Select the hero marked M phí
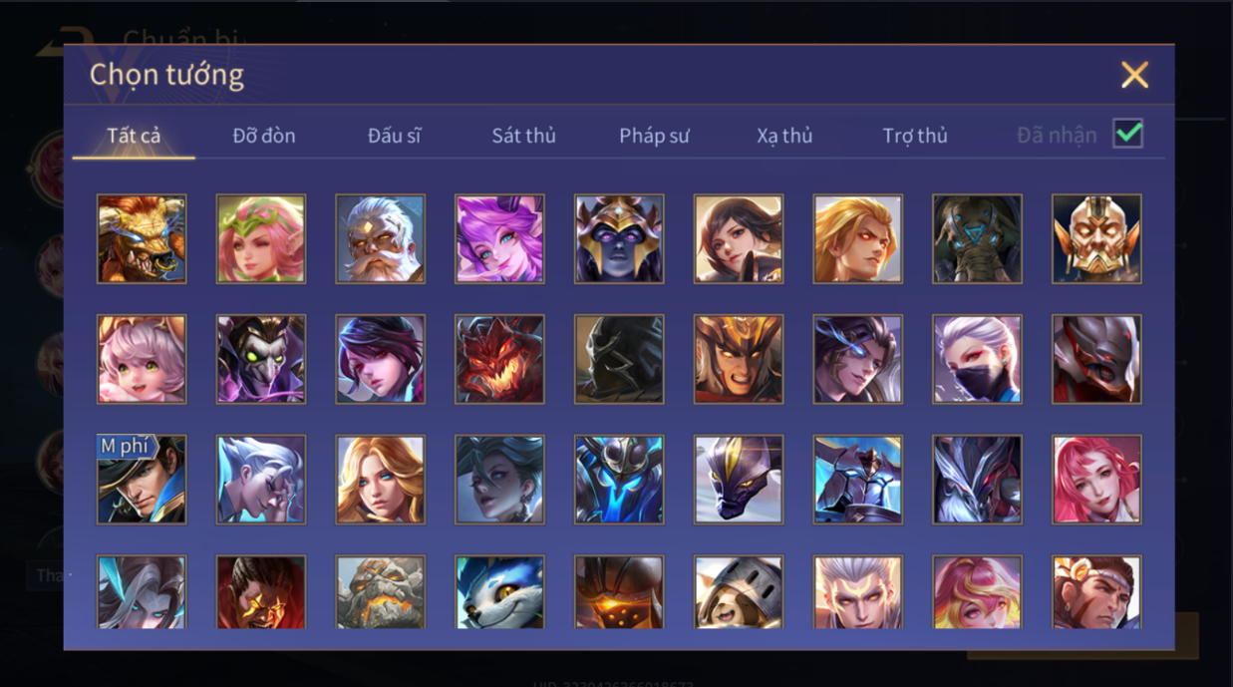 click(142, 480)
